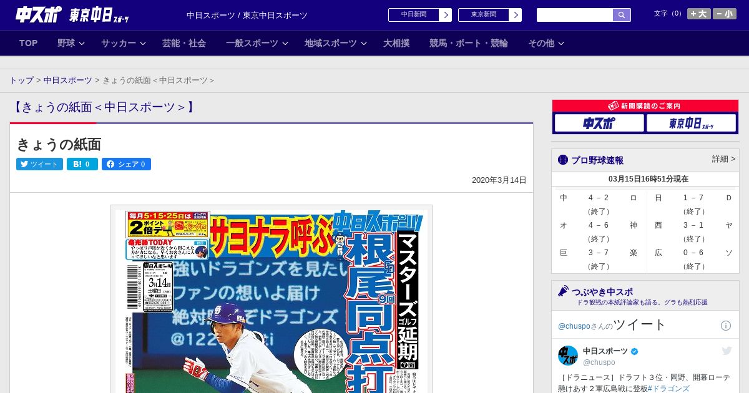Click the Twitter widget info icon
Image resolution: width=749 pixels, height=393 pixels.
click(x=726, y=326)
